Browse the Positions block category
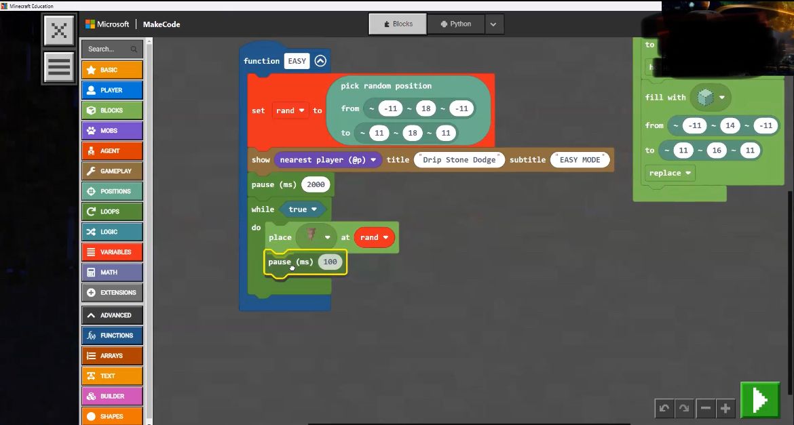 click(112, 190)
